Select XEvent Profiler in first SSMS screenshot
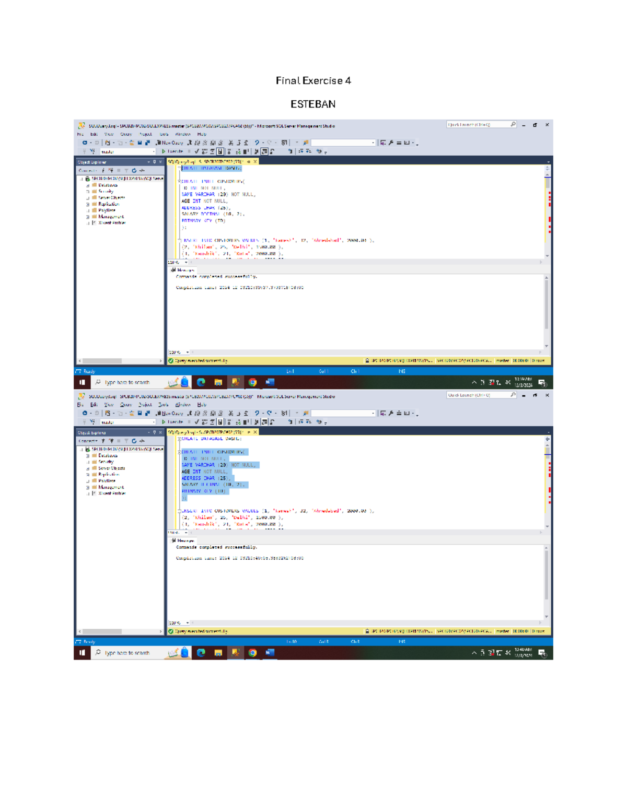Screen dimensions: 627x811 coord(111,223)
